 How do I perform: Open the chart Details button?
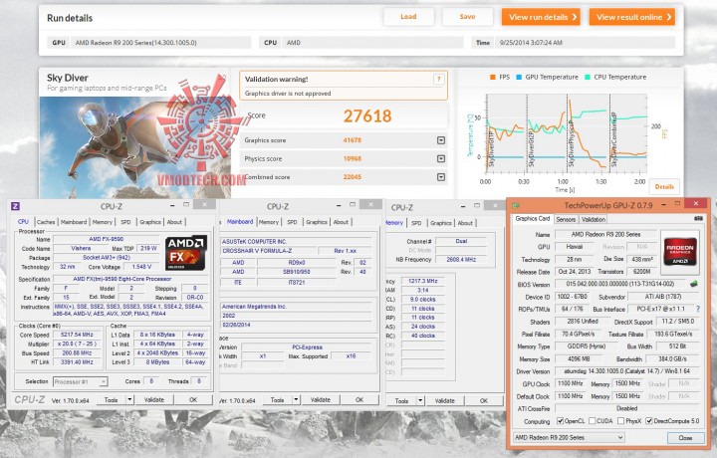click(x=664, y=186)
